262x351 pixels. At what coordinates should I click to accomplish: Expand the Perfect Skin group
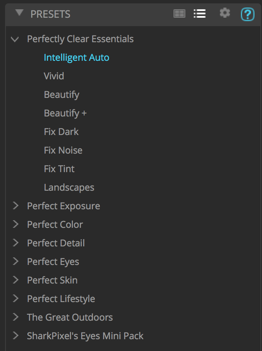(x=16, y=280)
